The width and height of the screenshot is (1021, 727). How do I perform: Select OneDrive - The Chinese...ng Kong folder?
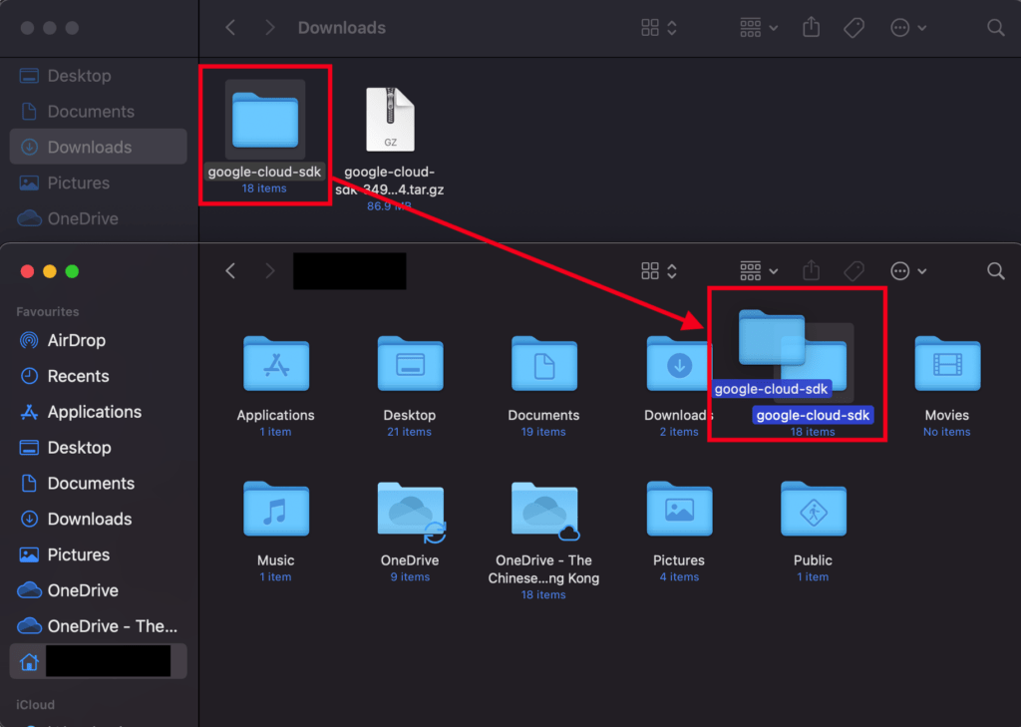pos(543,510)
